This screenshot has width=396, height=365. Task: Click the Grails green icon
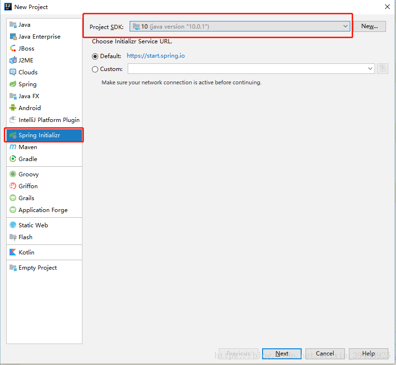13,198
